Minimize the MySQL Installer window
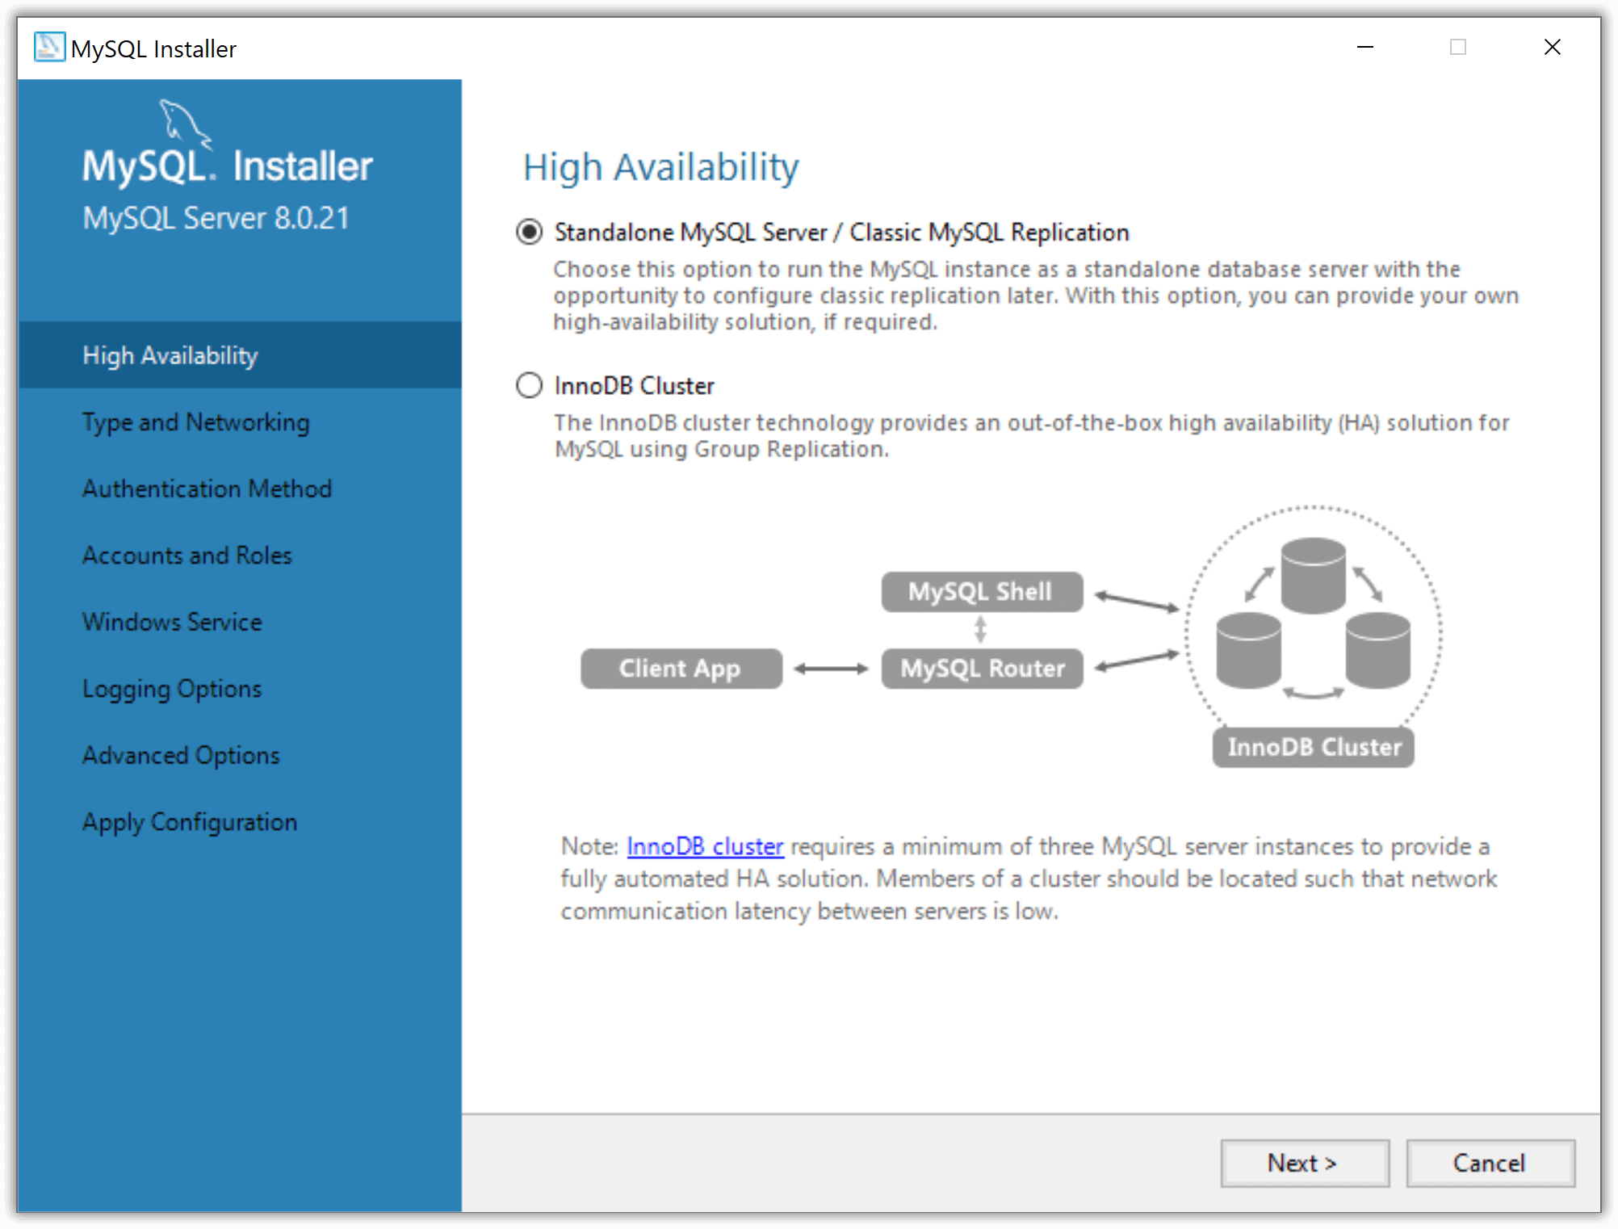The width and height of the screenshot is (1618, 1229). pos(1365,47)
